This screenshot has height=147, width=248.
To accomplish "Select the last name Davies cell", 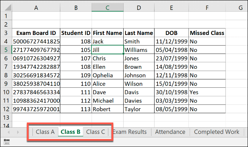I will pos(139,101).
